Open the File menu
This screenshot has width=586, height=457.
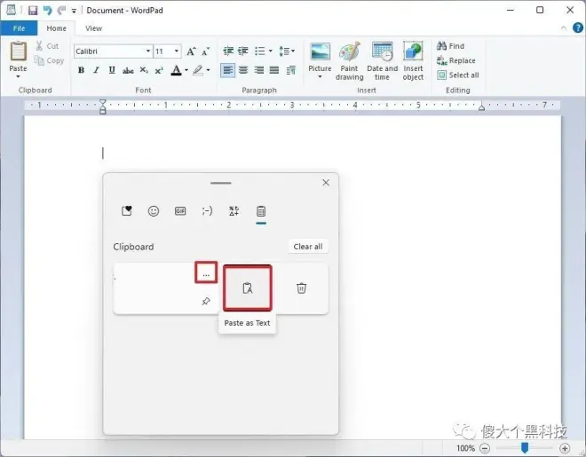pyautogui.click(x=19, y=28)
